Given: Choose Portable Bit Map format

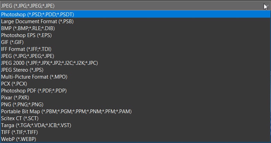Looking at the screenshot, I should click(135, 111).
